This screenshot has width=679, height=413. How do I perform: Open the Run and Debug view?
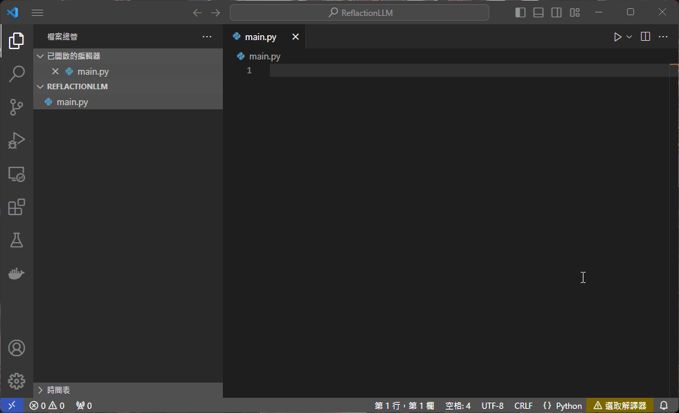(x=17, y=140)
